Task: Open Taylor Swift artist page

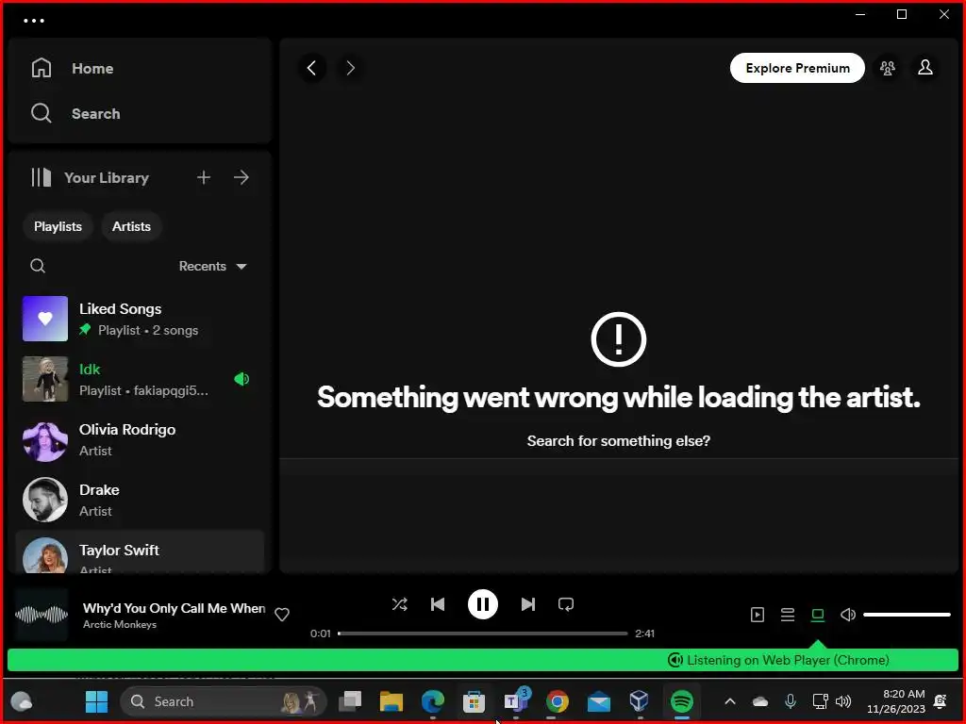Action: point(141,552)
